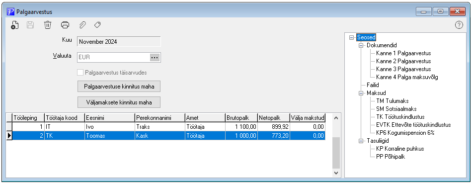
Task: Click the row selector arrow for Toomas
Action: pyautogui.click(x=9, y=136)
